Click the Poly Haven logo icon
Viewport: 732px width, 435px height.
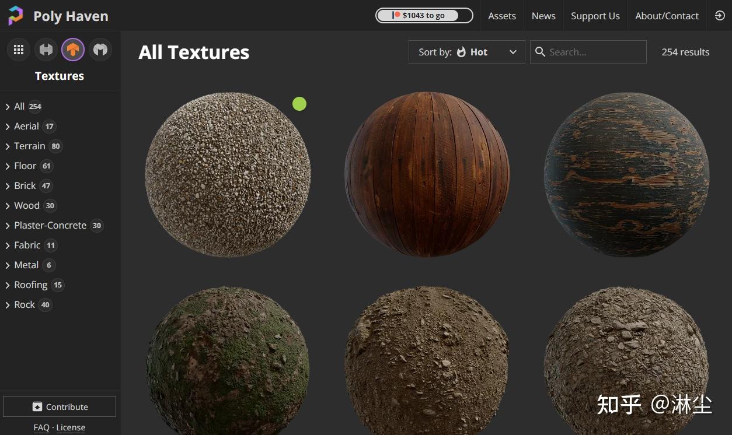pyautogui.click(x=16, y=16)
